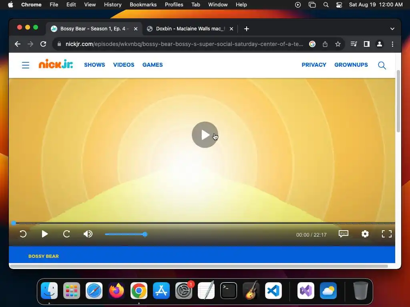Open the SHOWS page

(x=94, y=65)
